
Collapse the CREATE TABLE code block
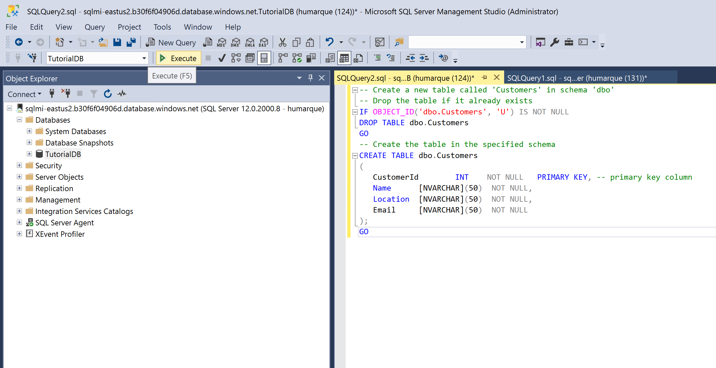tap(355, 156)
